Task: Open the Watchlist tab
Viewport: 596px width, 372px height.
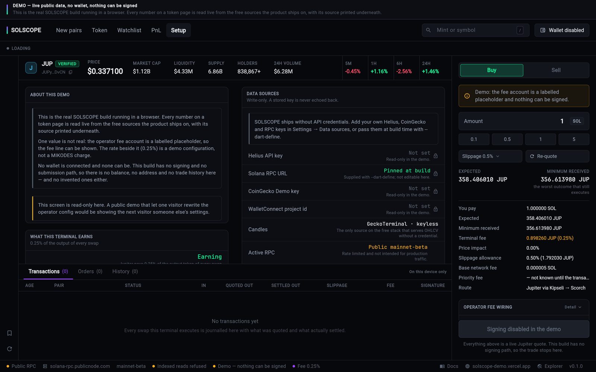Action: coord(129,30)
